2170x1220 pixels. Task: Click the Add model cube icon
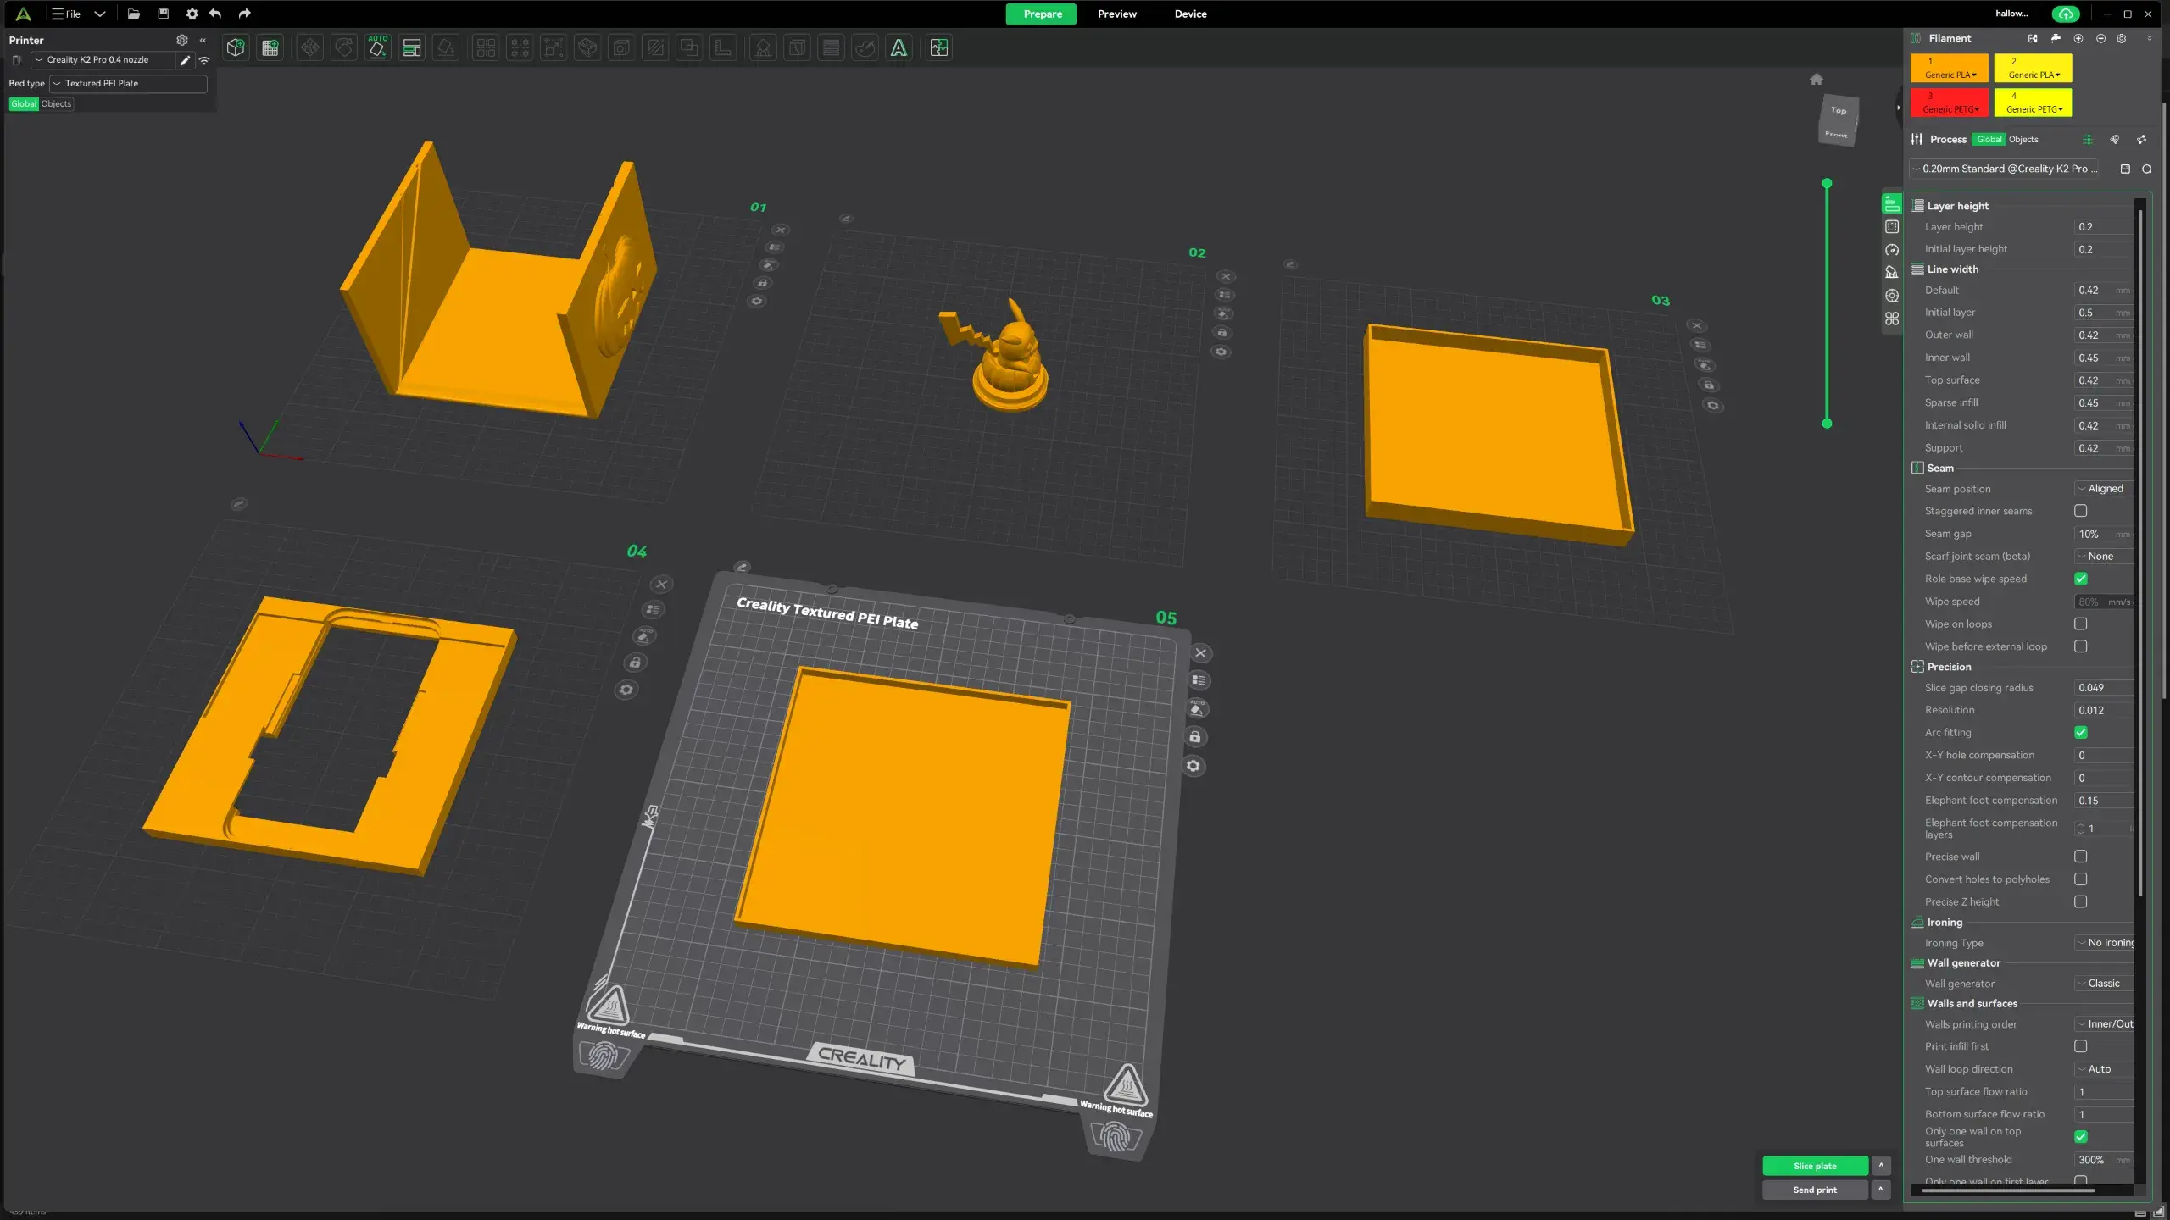(x=236, y=48)
